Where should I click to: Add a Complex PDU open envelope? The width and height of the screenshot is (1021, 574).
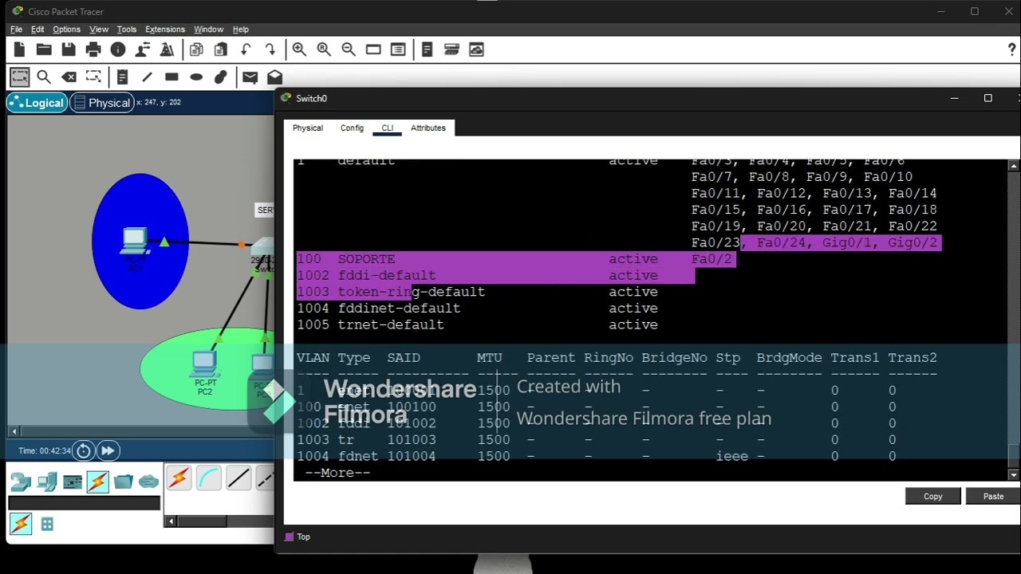(x=274, y=77)
